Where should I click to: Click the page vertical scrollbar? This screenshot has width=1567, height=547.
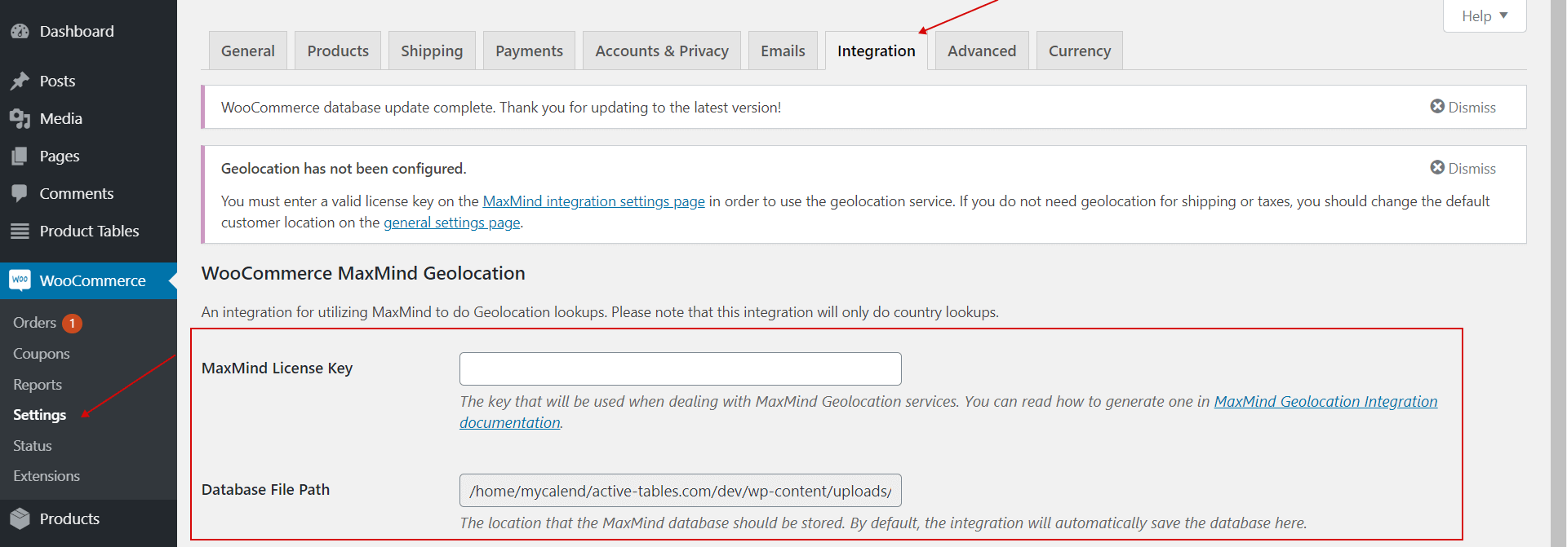[1558, 273]
